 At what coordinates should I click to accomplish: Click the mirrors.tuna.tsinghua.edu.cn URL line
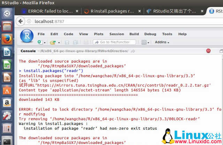[x=115, y=85]
